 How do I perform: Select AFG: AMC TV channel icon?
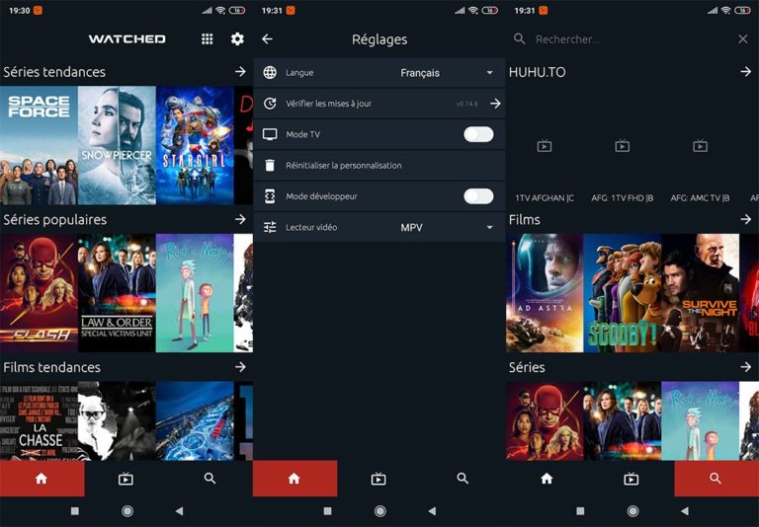point(700,146)
